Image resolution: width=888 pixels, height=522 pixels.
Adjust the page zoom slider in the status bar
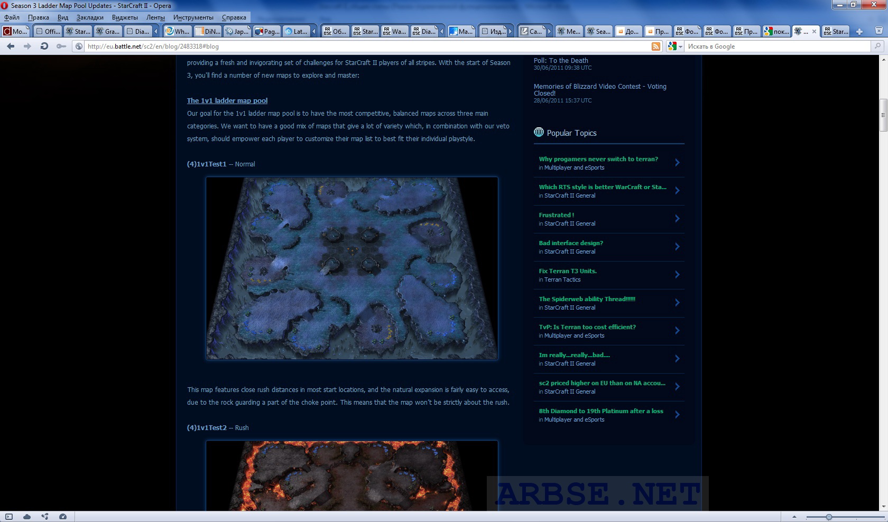click(829, 517)
